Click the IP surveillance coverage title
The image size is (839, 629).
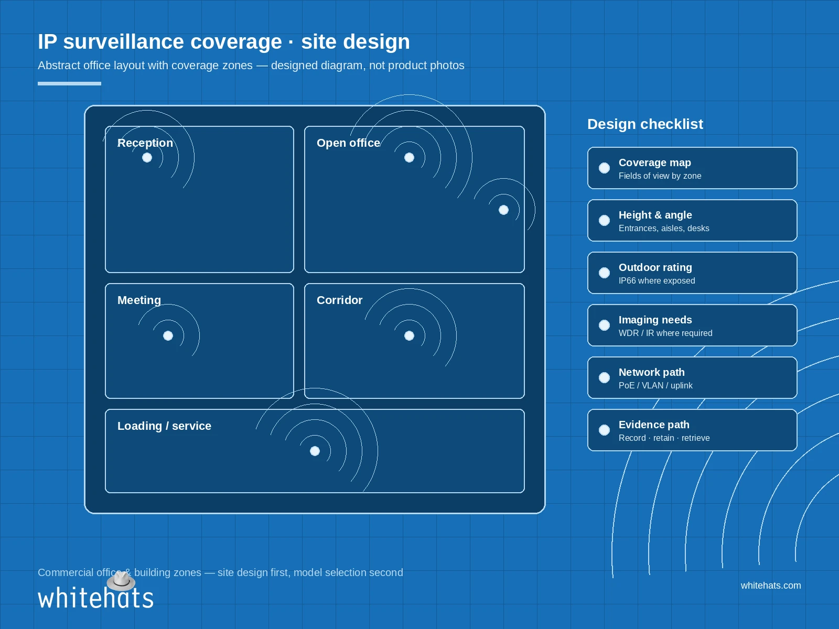point(224,42)
